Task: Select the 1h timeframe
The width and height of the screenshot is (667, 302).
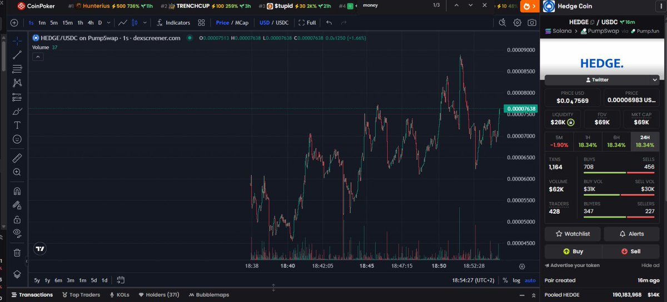Action: 80,23
